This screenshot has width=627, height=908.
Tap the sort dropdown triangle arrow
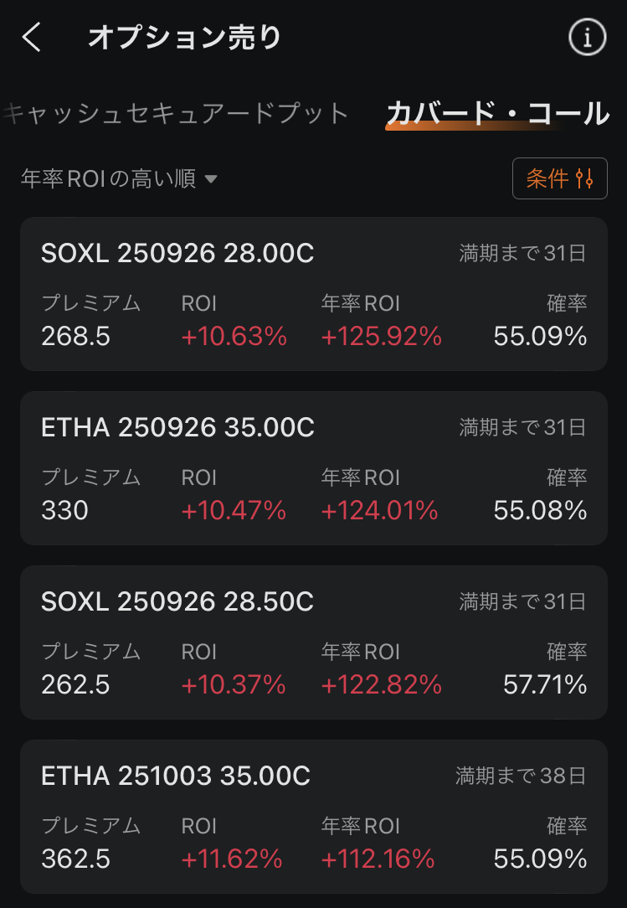pyautogui.click(x=211, y=179)
